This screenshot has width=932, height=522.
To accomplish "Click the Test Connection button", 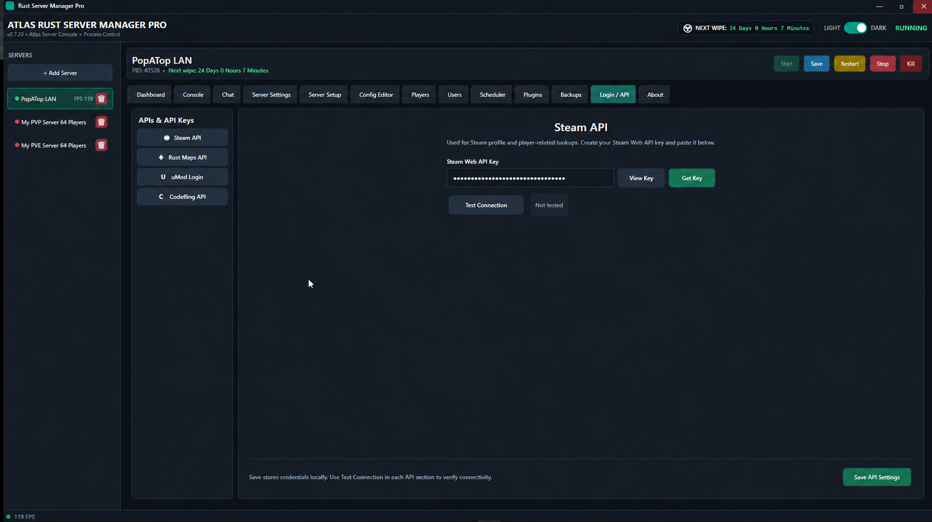I will click(486, 205).
